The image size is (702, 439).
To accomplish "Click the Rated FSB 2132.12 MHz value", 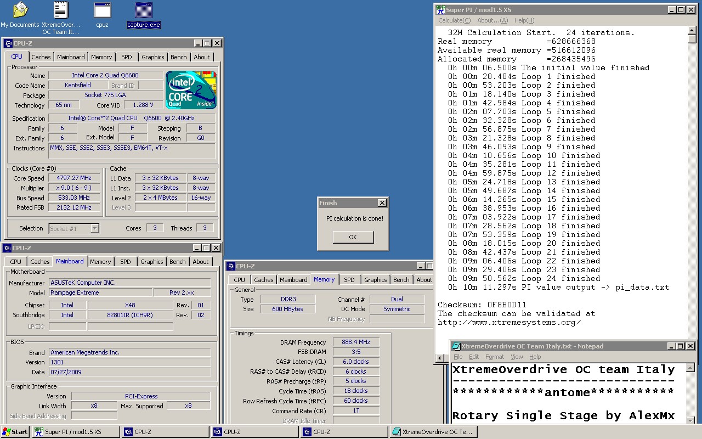I will (x=74, y=208).
